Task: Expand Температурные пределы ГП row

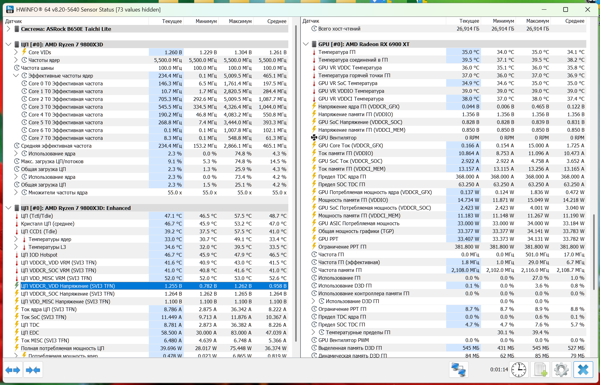Action: (314, 332)
